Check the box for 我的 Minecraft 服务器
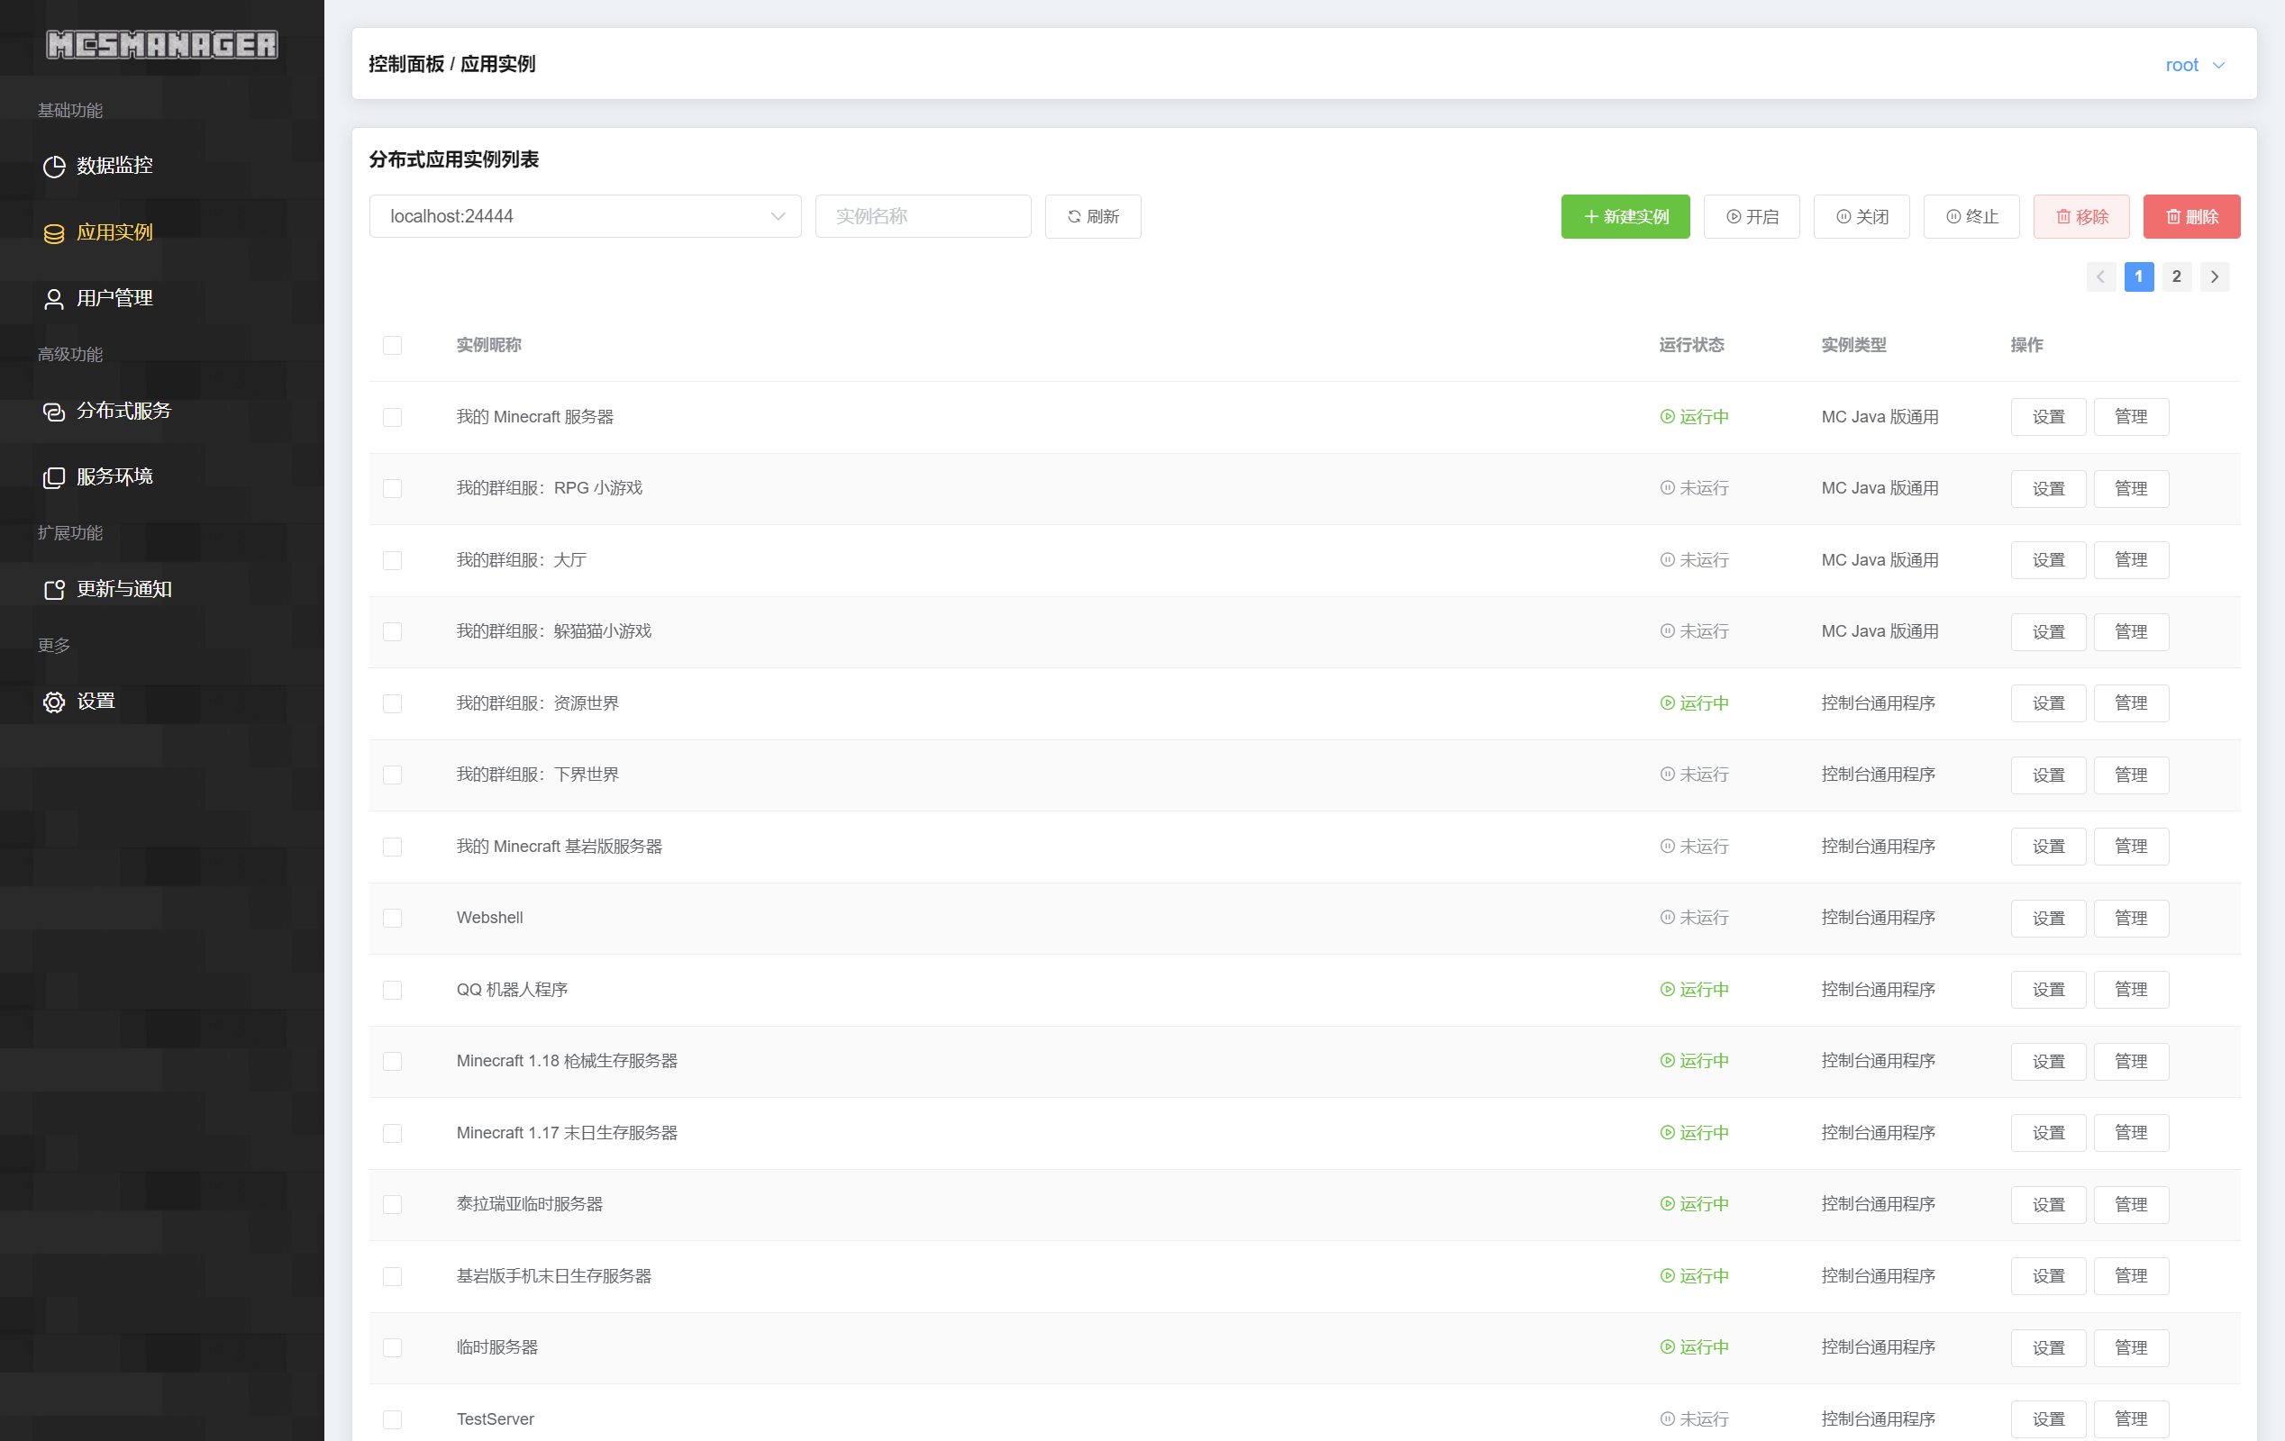 [392, 417]
